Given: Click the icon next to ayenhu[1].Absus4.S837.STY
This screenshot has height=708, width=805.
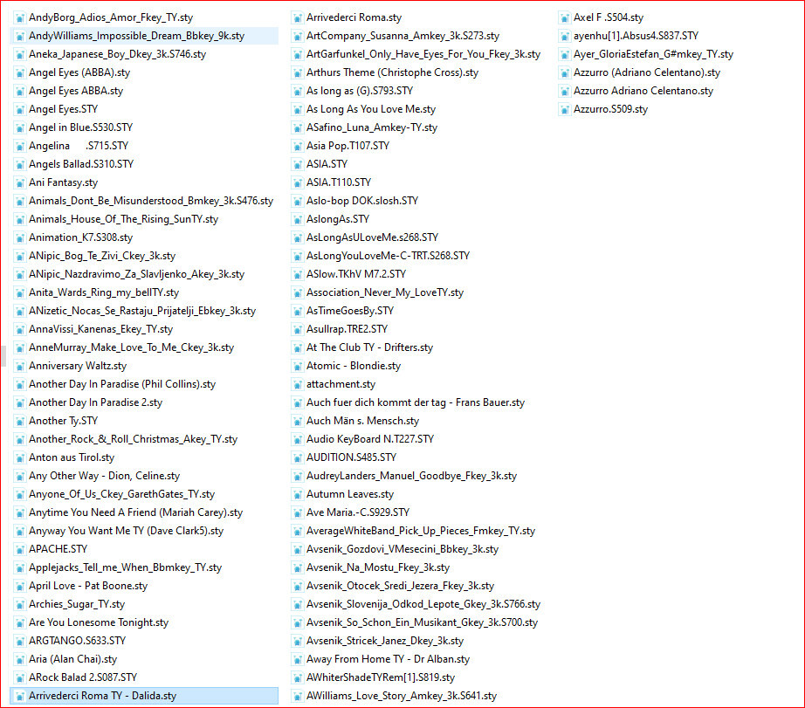Looking at the screenshot, I should coord(564,36).
